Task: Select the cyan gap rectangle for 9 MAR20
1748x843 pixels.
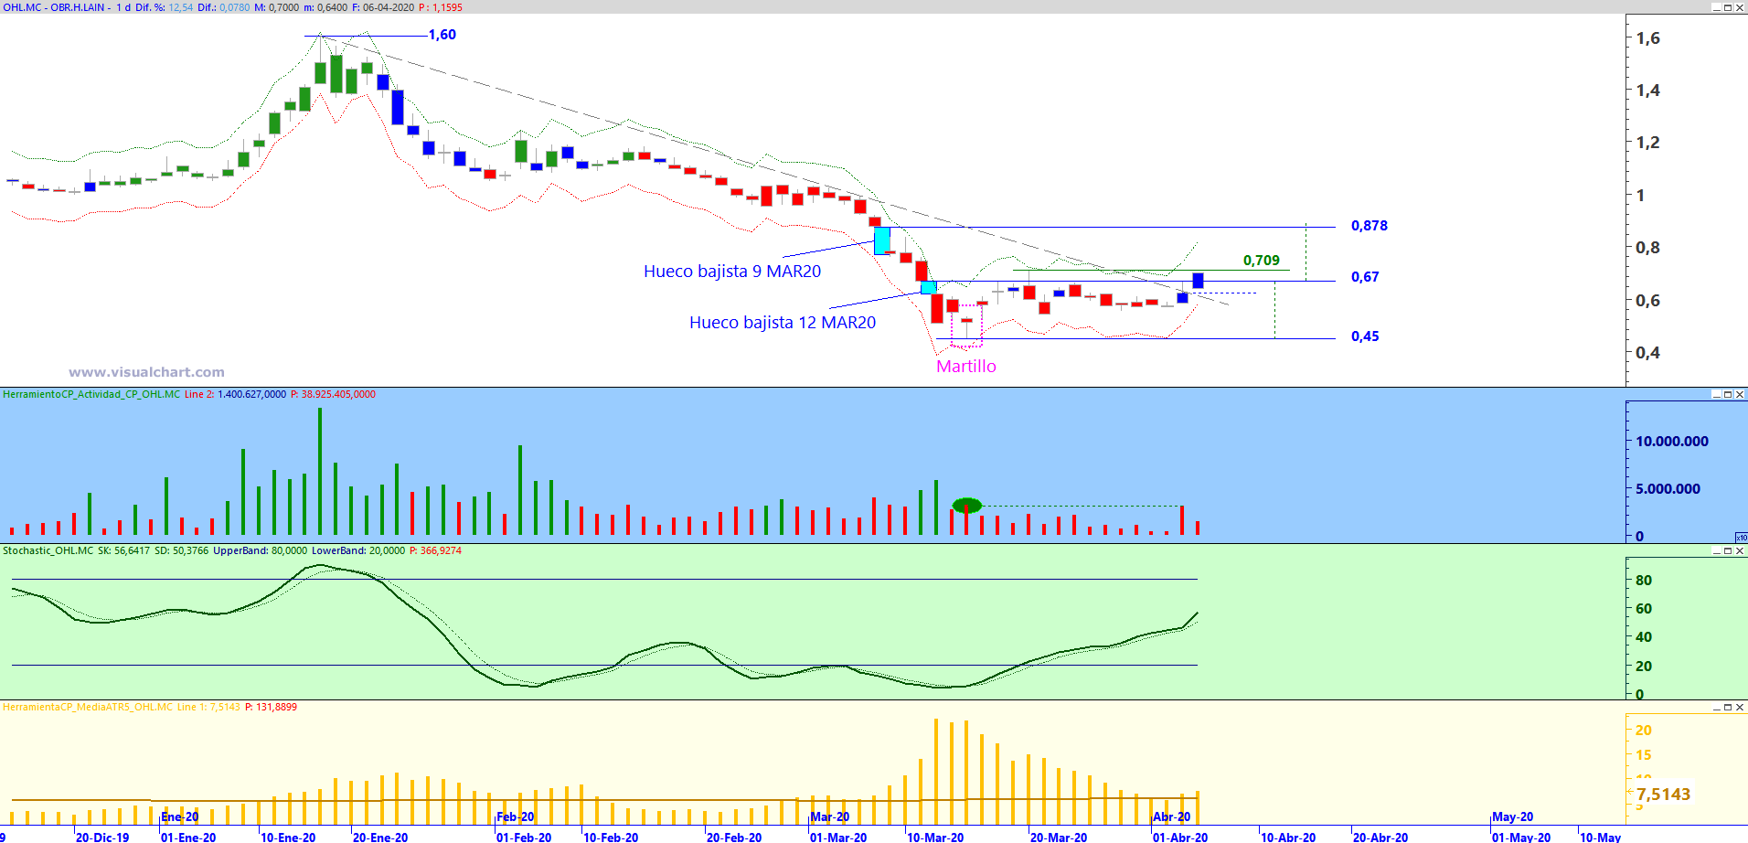Action: click(x=882, y=240)
